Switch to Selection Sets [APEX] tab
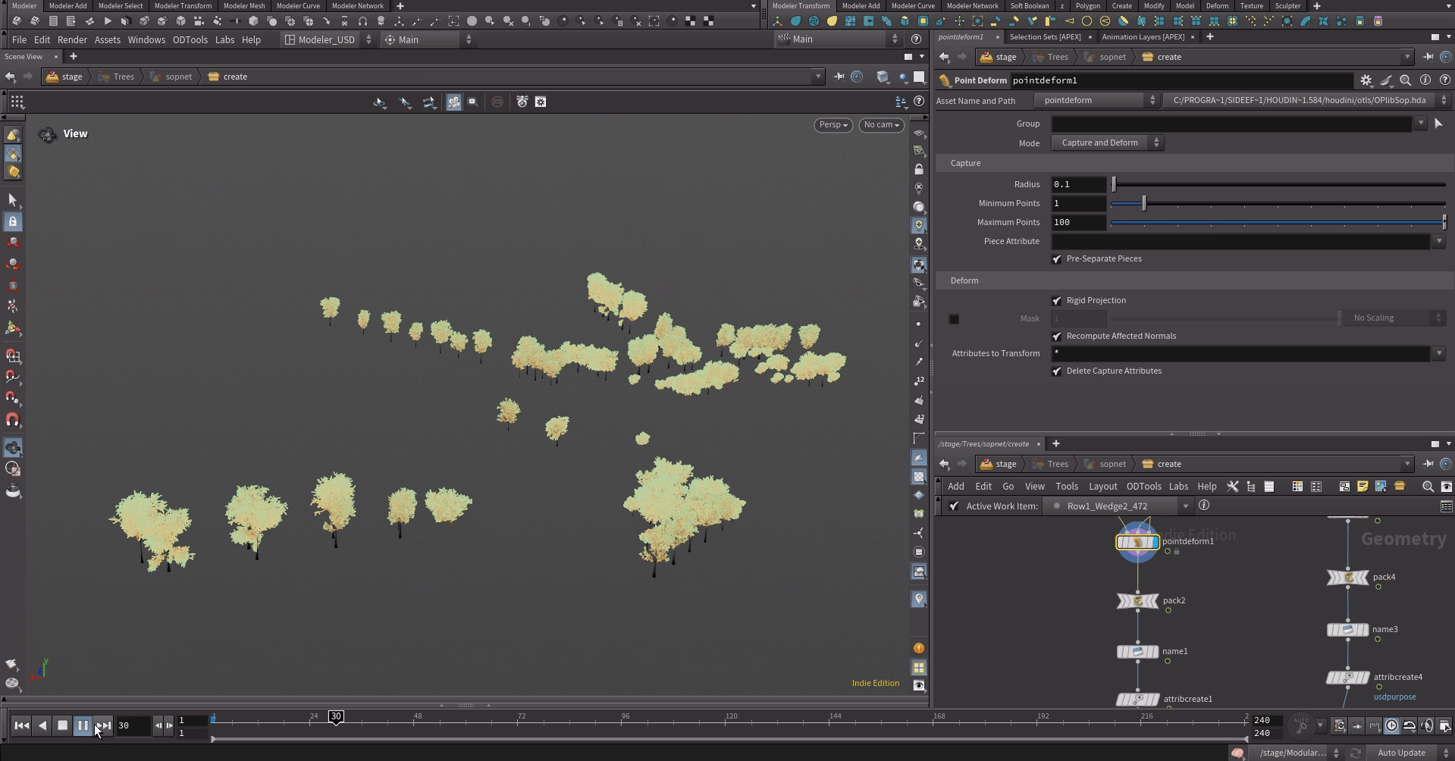This screenshot has height=761, width=1455. click(x=1045, y=36)
